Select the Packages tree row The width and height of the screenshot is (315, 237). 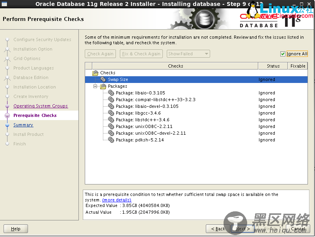tap(196, 86)
